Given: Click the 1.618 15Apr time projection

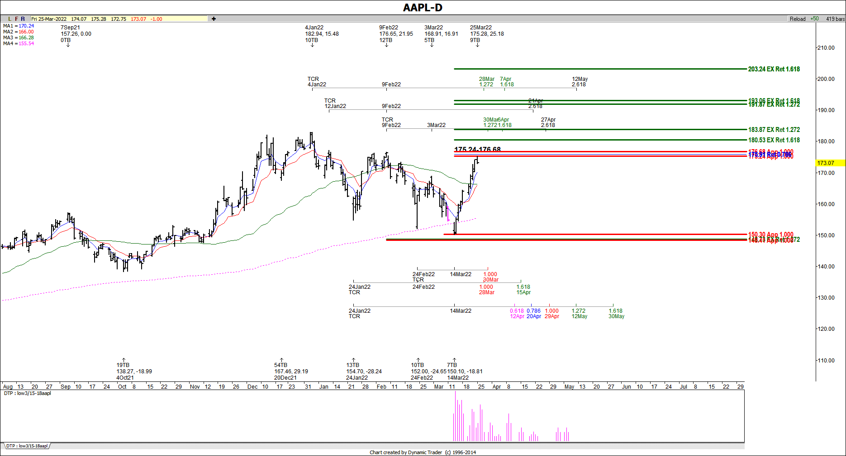Looking at the screenshot, I should [523, 290].
